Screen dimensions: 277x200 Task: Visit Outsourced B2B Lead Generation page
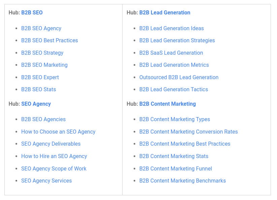tap(179, 77)
